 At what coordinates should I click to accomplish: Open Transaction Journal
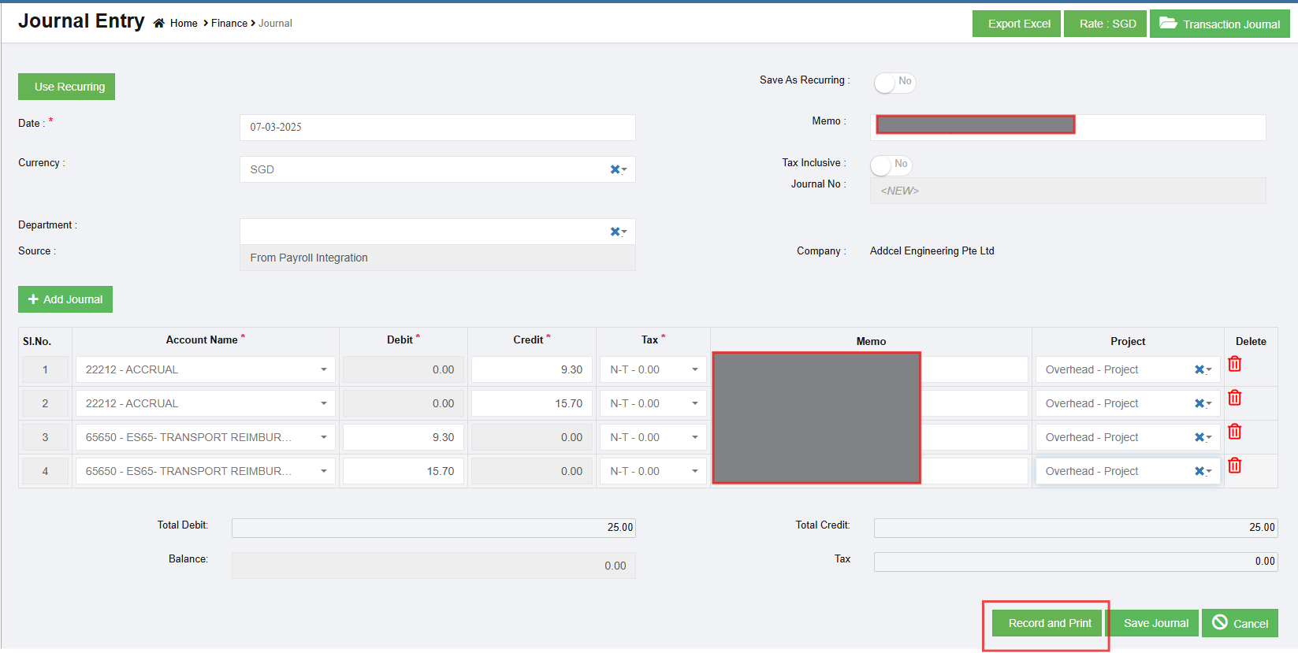(x=1219, y=24)
